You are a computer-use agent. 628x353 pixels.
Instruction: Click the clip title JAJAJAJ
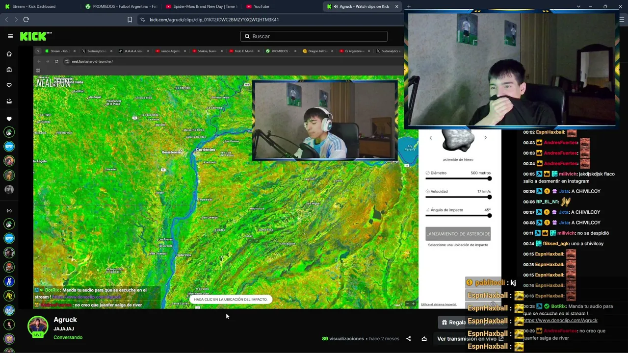tap(64, 329)
